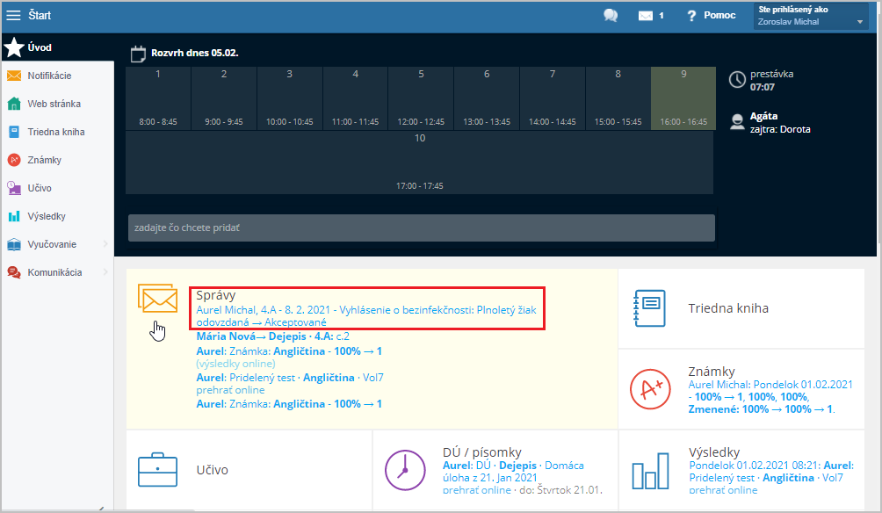The width and height of the screenshot is (882, 513).
Task: Open the Pomoc help link
Action: point(719,16)
